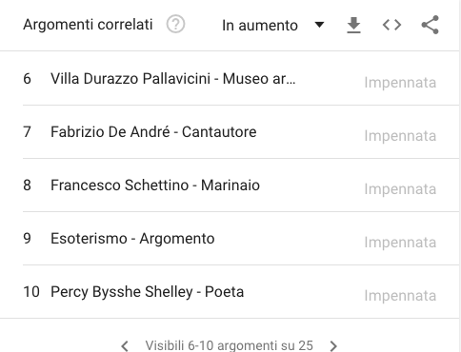Click Impennata value for Esoterismo row
Screen dimensions: 461x352
pos(400,243)
